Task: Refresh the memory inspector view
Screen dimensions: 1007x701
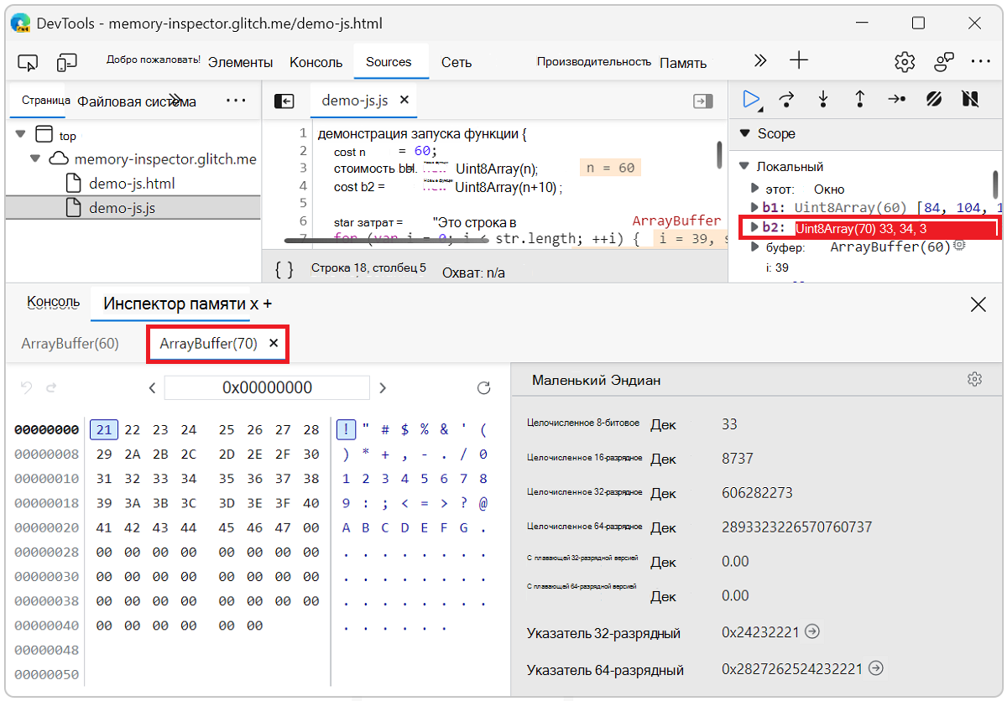Action: (483, 387)
